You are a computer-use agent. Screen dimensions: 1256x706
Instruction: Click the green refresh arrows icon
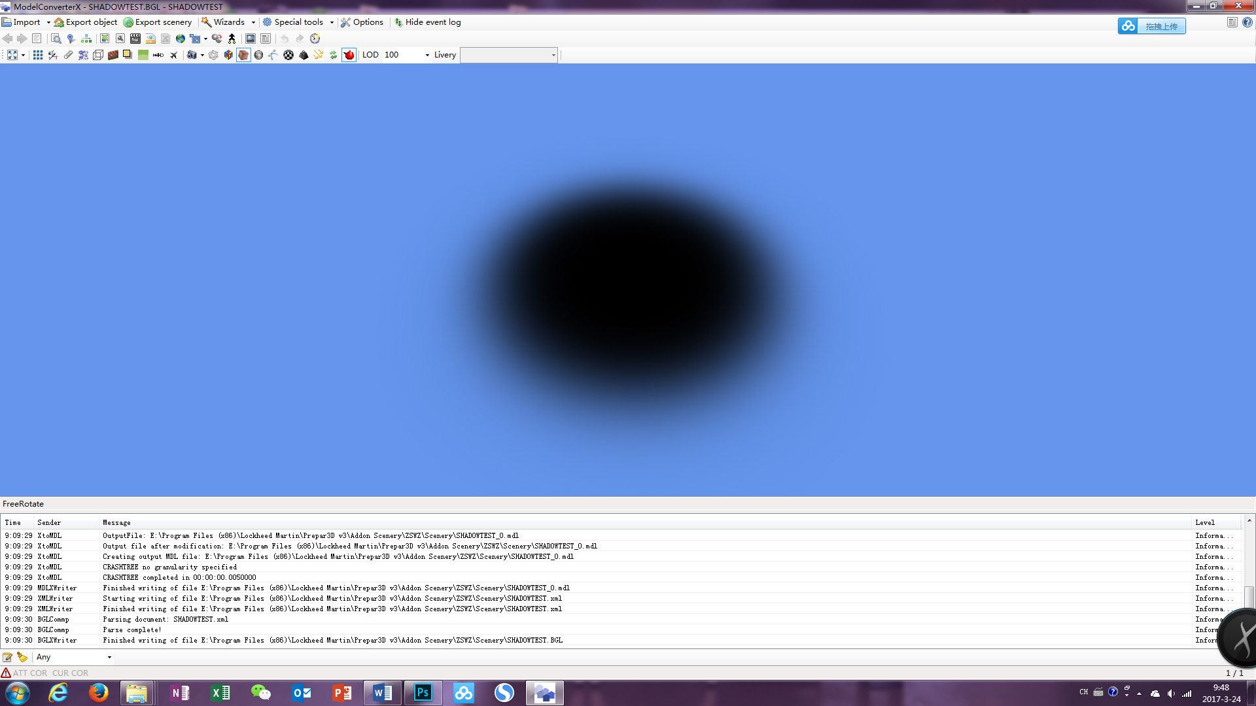(x=333, y=55)
